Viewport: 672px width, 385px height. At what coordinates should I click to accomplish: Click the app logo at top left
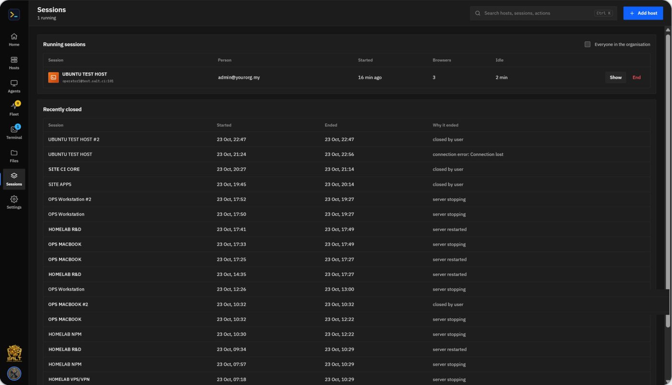[14, 15]
